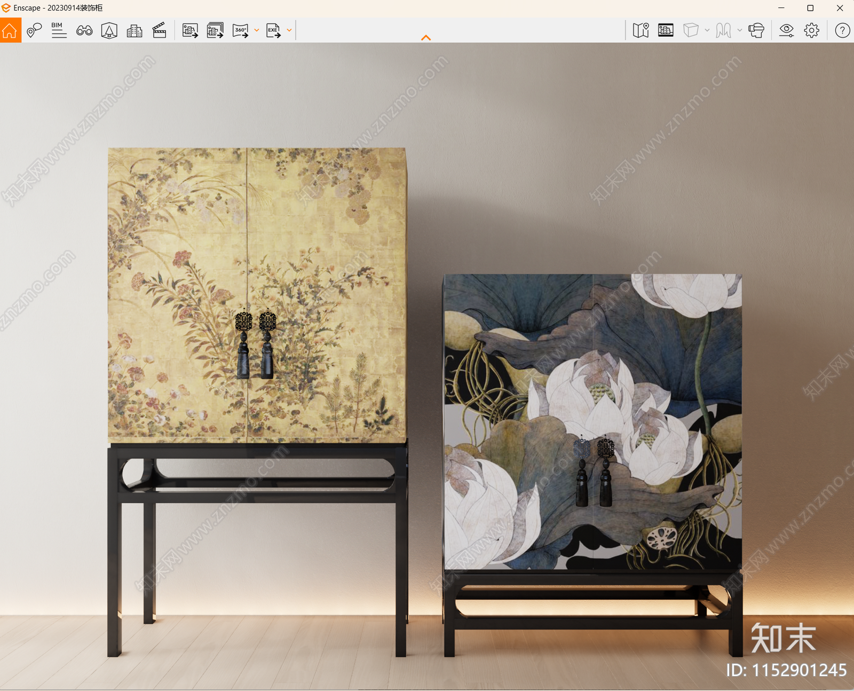
Task: Toggle the minimap icon
Action: [641, 30]
